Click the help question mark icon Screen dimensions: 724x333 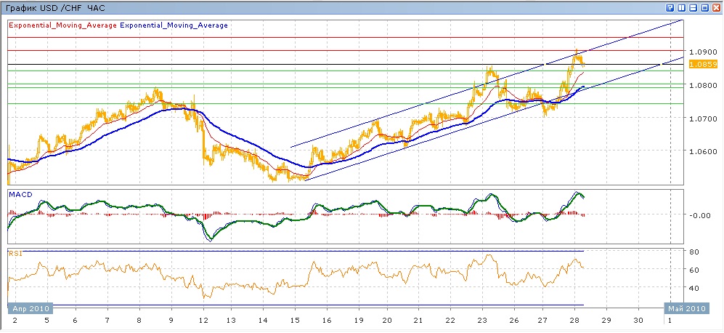(x=669, y=7)
